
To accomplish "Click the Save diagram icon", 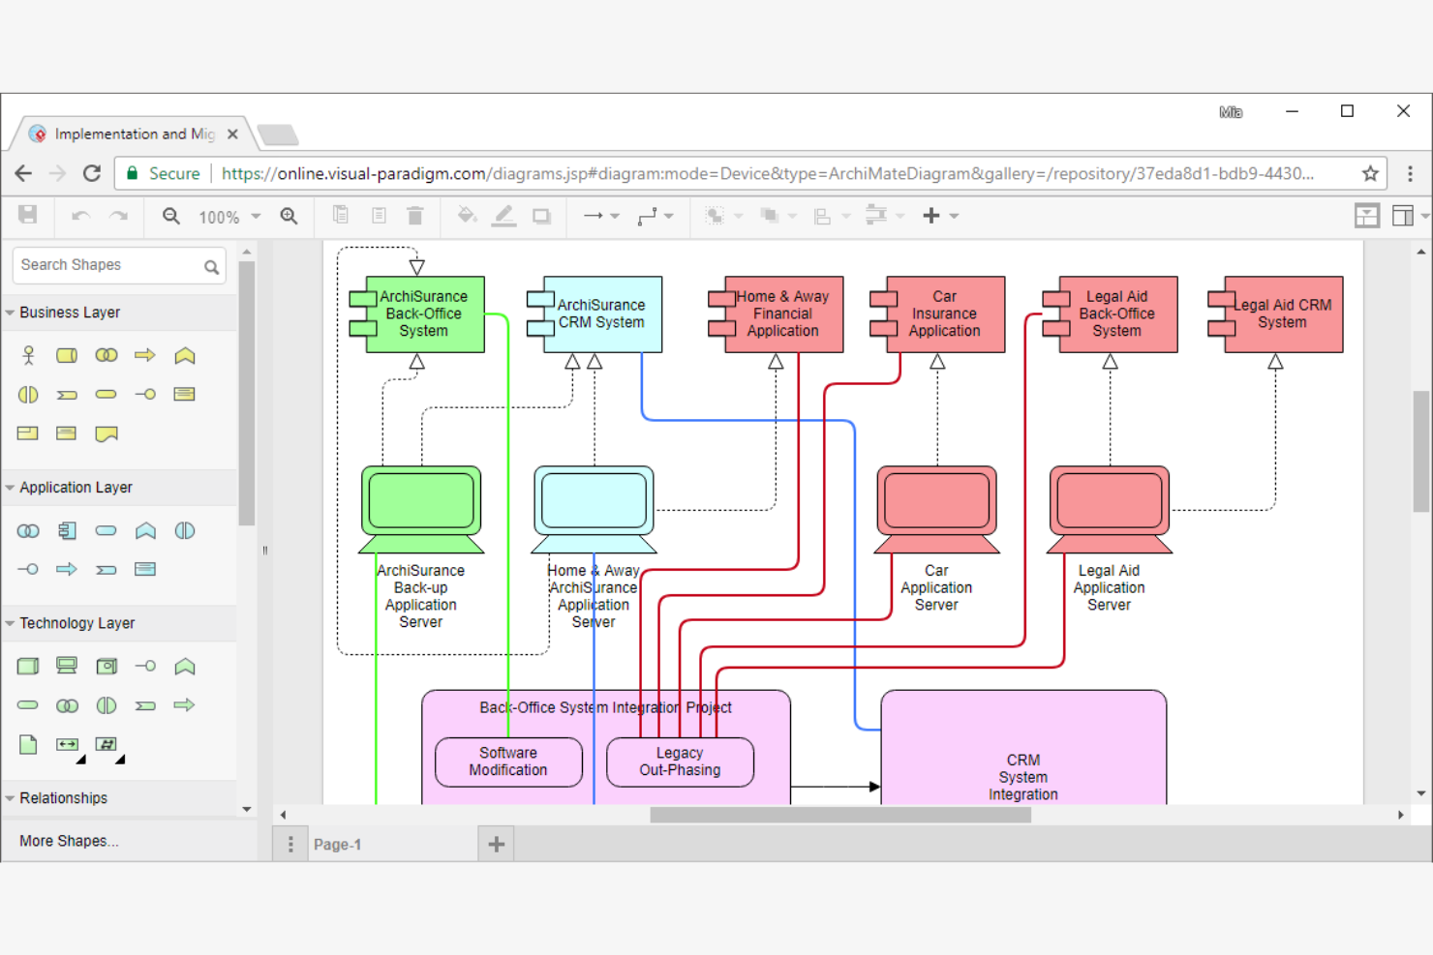I will coord(28,215).
